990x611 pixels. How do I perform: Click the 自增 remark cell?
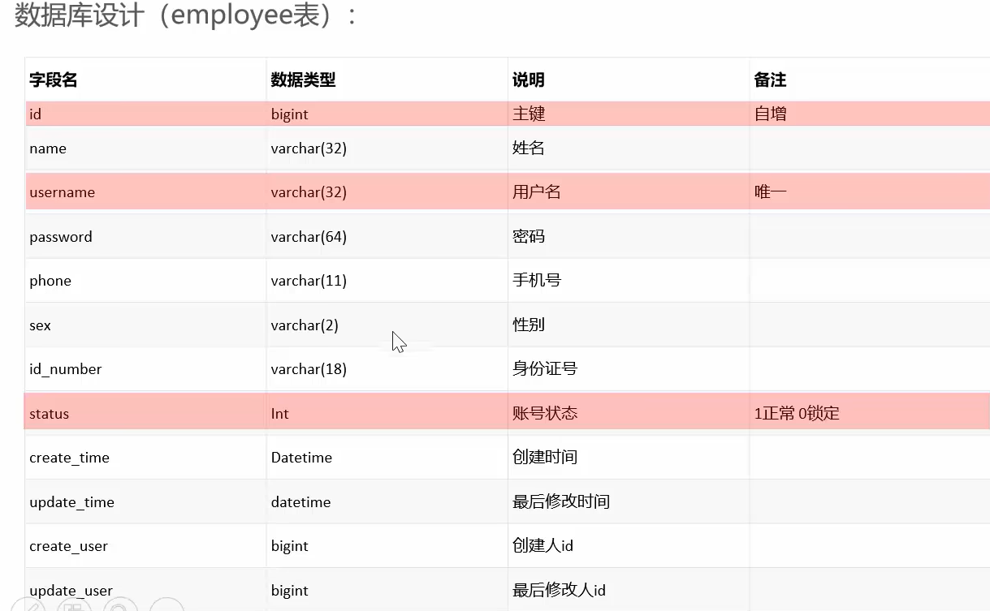pos(770,114)
